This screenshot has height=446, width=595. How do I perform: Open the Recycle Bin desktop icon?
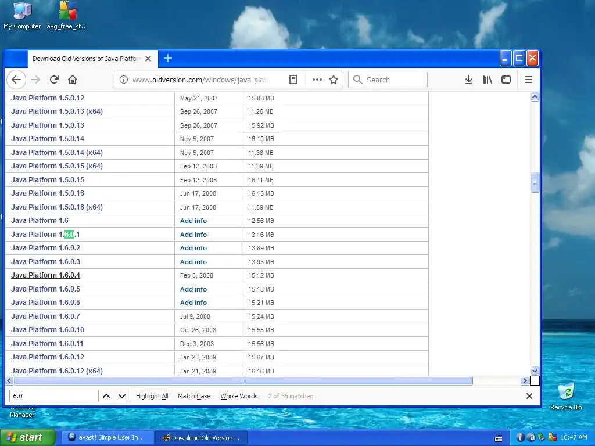tap(566, 397)
